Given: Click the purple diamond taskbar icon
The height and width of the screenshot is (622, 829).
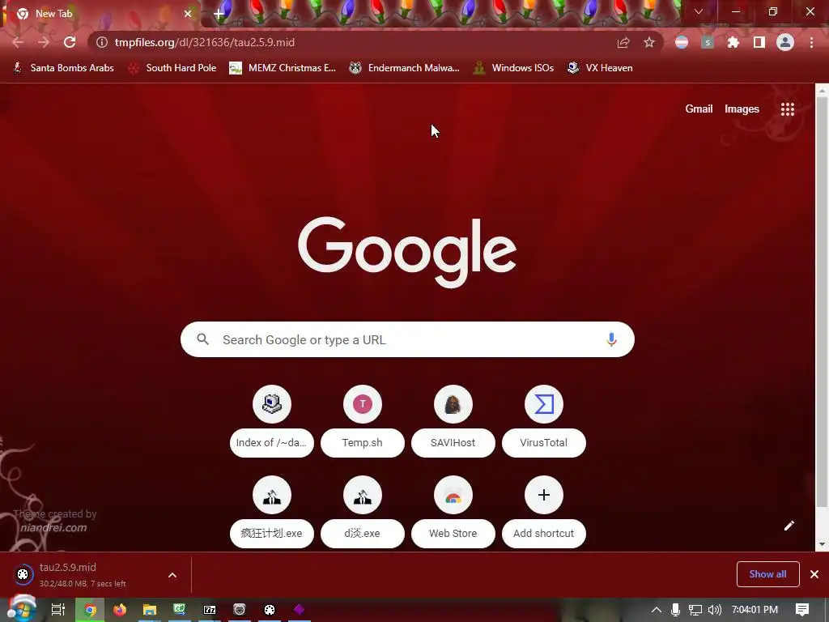Looking at the screenshot, I should click(300, 610).
